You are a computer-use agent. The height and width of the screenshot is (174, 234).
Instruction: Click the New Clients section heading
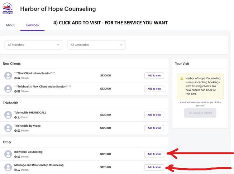click(11, 64)
